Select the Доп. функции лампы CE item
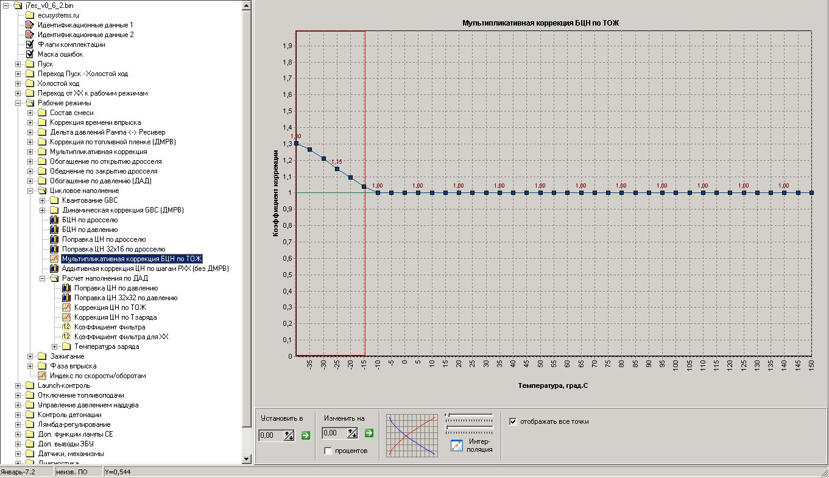 pyautogui.click(x=75, y=434)
